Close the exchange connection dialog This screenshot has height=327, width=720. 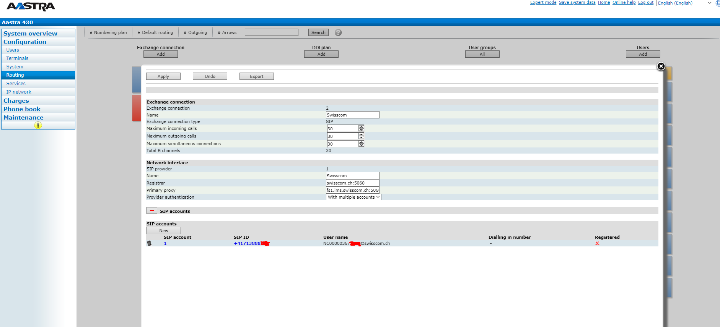click(661, 66)
